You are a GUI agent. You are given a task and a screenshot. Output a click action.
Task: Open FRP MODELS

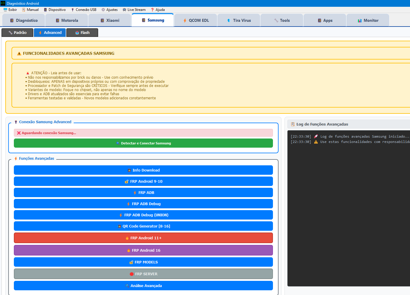pyautogui.click(x=143, y=262)
